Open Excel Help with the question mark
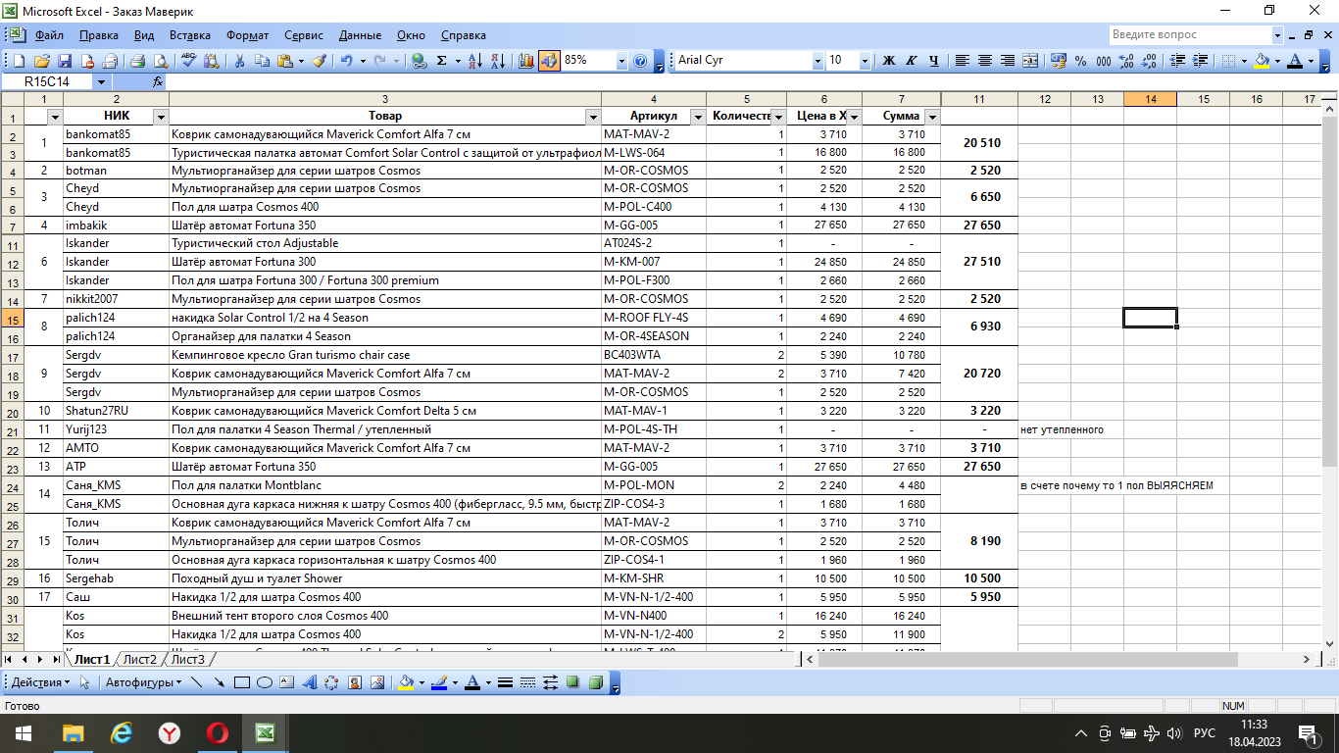 pyautogui.click(x=640, y=61)
